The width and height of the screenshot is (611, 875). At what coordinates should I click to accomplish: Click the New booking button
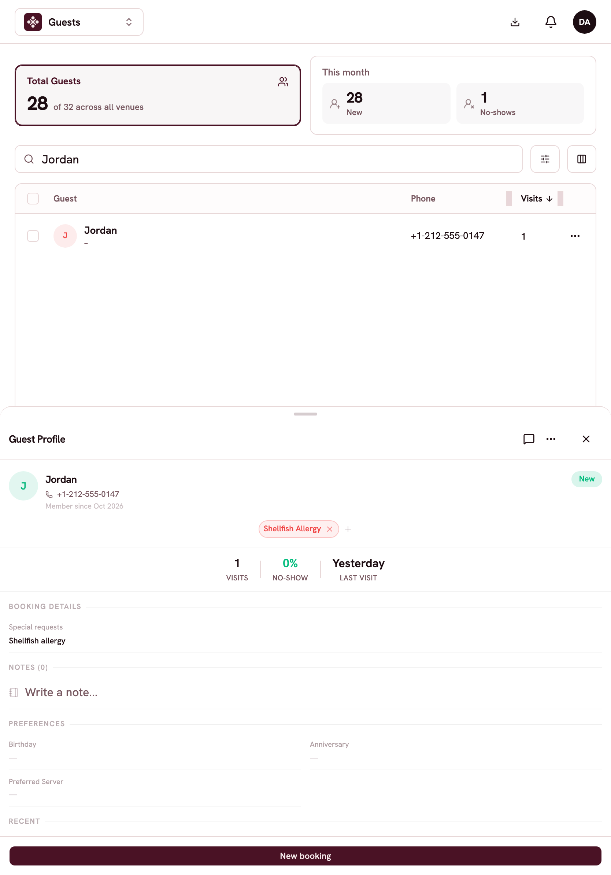click(x=305, y=856)
